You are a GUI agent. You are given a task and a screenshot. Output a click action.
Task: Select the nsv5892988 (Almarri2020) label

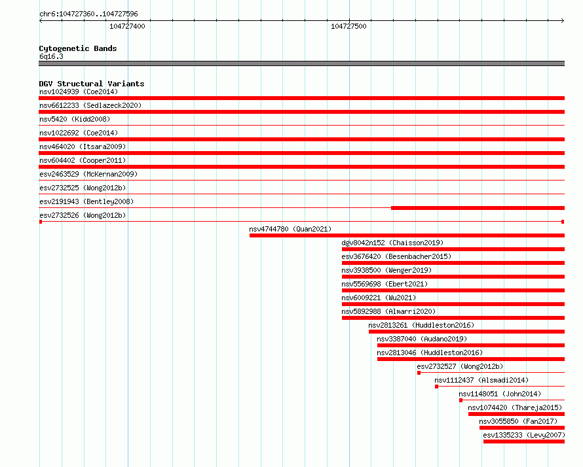click(x=388, y=311)
